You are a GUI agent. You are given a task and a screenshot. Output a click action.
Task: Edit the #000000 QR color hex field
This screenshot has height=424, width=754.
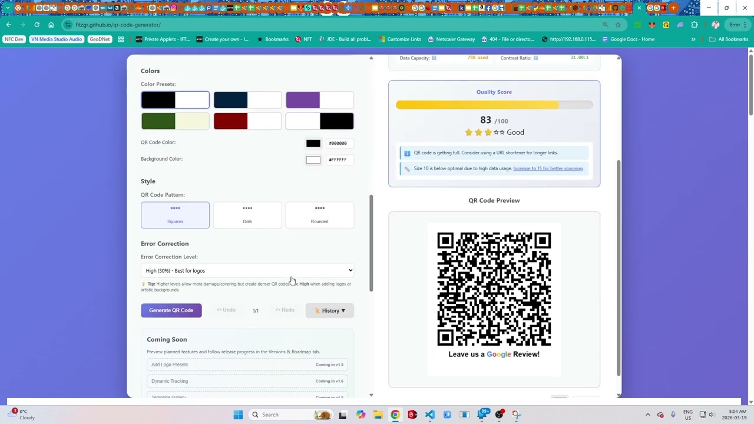click(x=339, y=143)
